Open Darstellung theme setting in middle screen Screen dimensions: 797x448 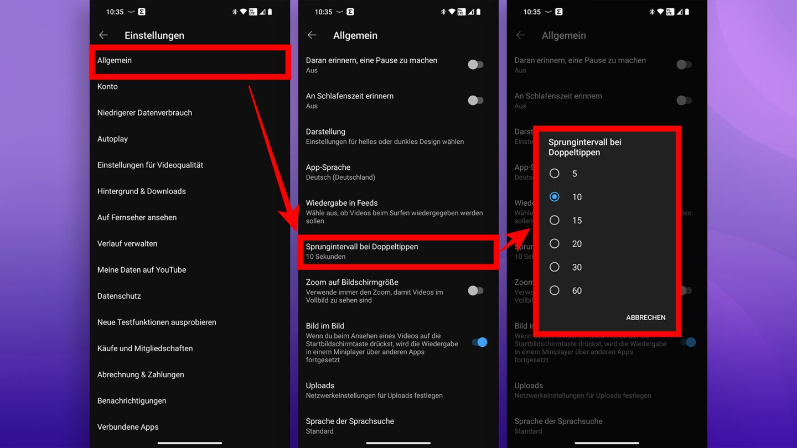click(x=398, y=137)
